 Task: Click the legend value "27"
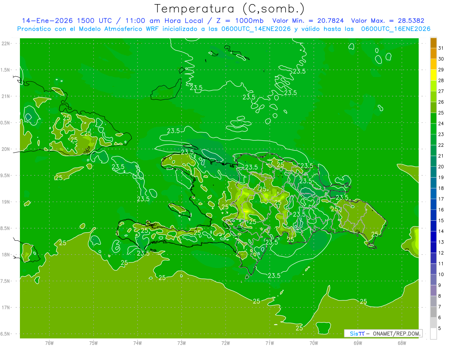click(441, 91)
